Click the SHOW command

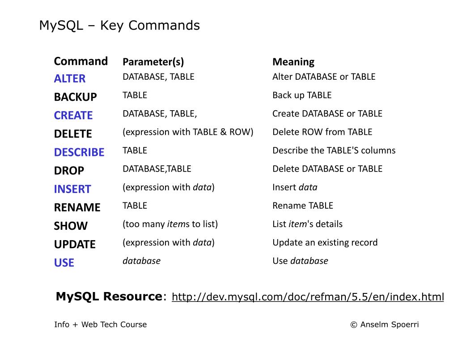[71, 226]
